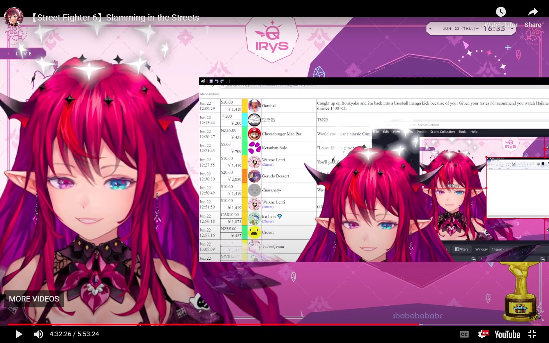This screenshot has height=343, width=549.
Task: Open the HD settings gear
Action: tap(483, 334)
